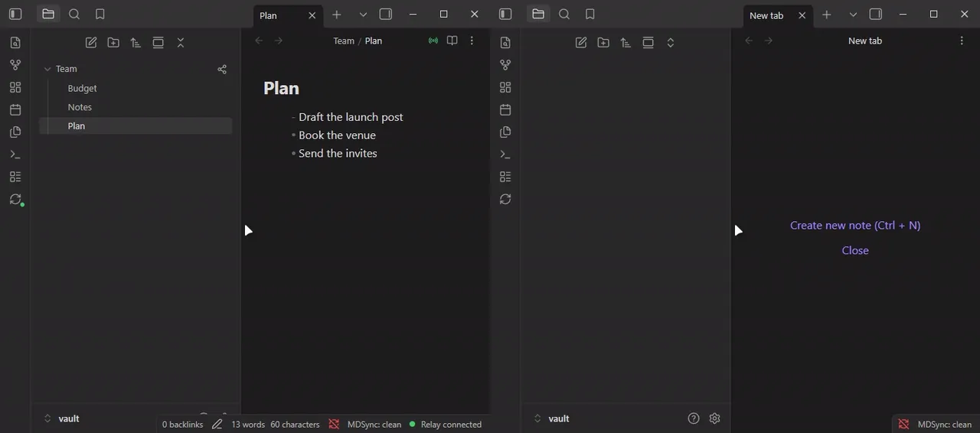The height and width of the screenshot is (433, 980).
Task: Open the vault switcher in the left window
Action: click(61, 418)
